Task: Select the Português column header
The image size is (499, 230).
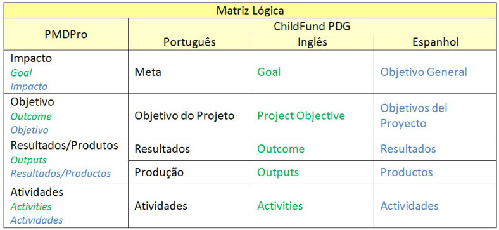Action: pos(190,42)
